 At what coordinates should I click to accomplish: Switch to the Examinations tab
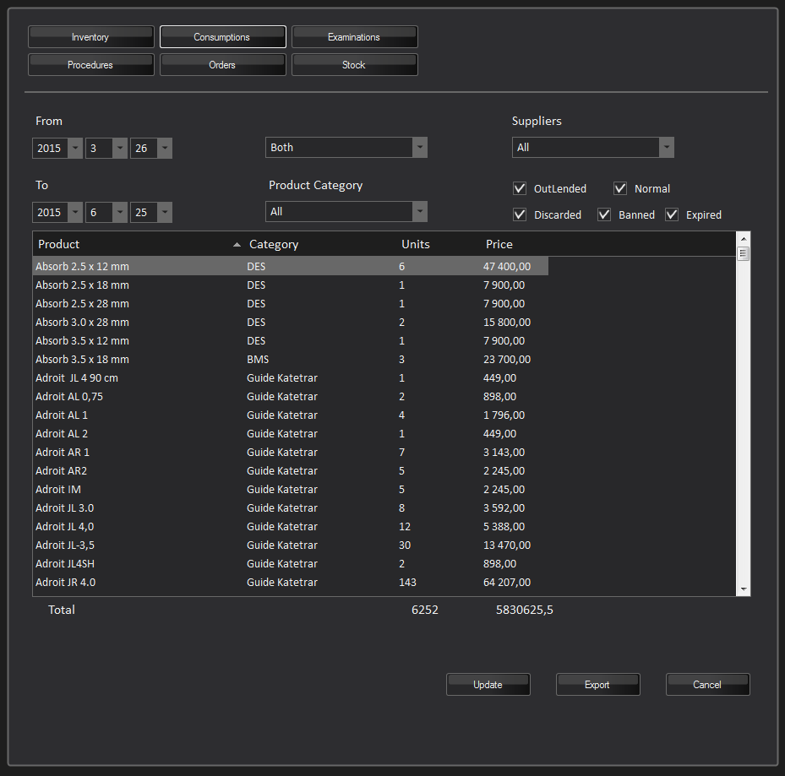coord(354,37)
